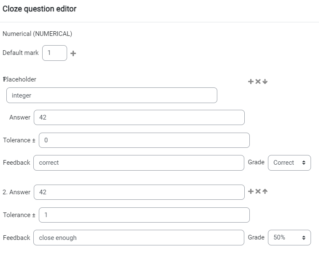319x253 pixels.
Task: Add an answer after the second answer
Action: click(x=251, y=191)
